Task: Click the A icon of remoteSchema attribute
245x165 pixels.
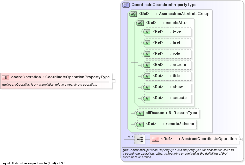Action: 140,124
